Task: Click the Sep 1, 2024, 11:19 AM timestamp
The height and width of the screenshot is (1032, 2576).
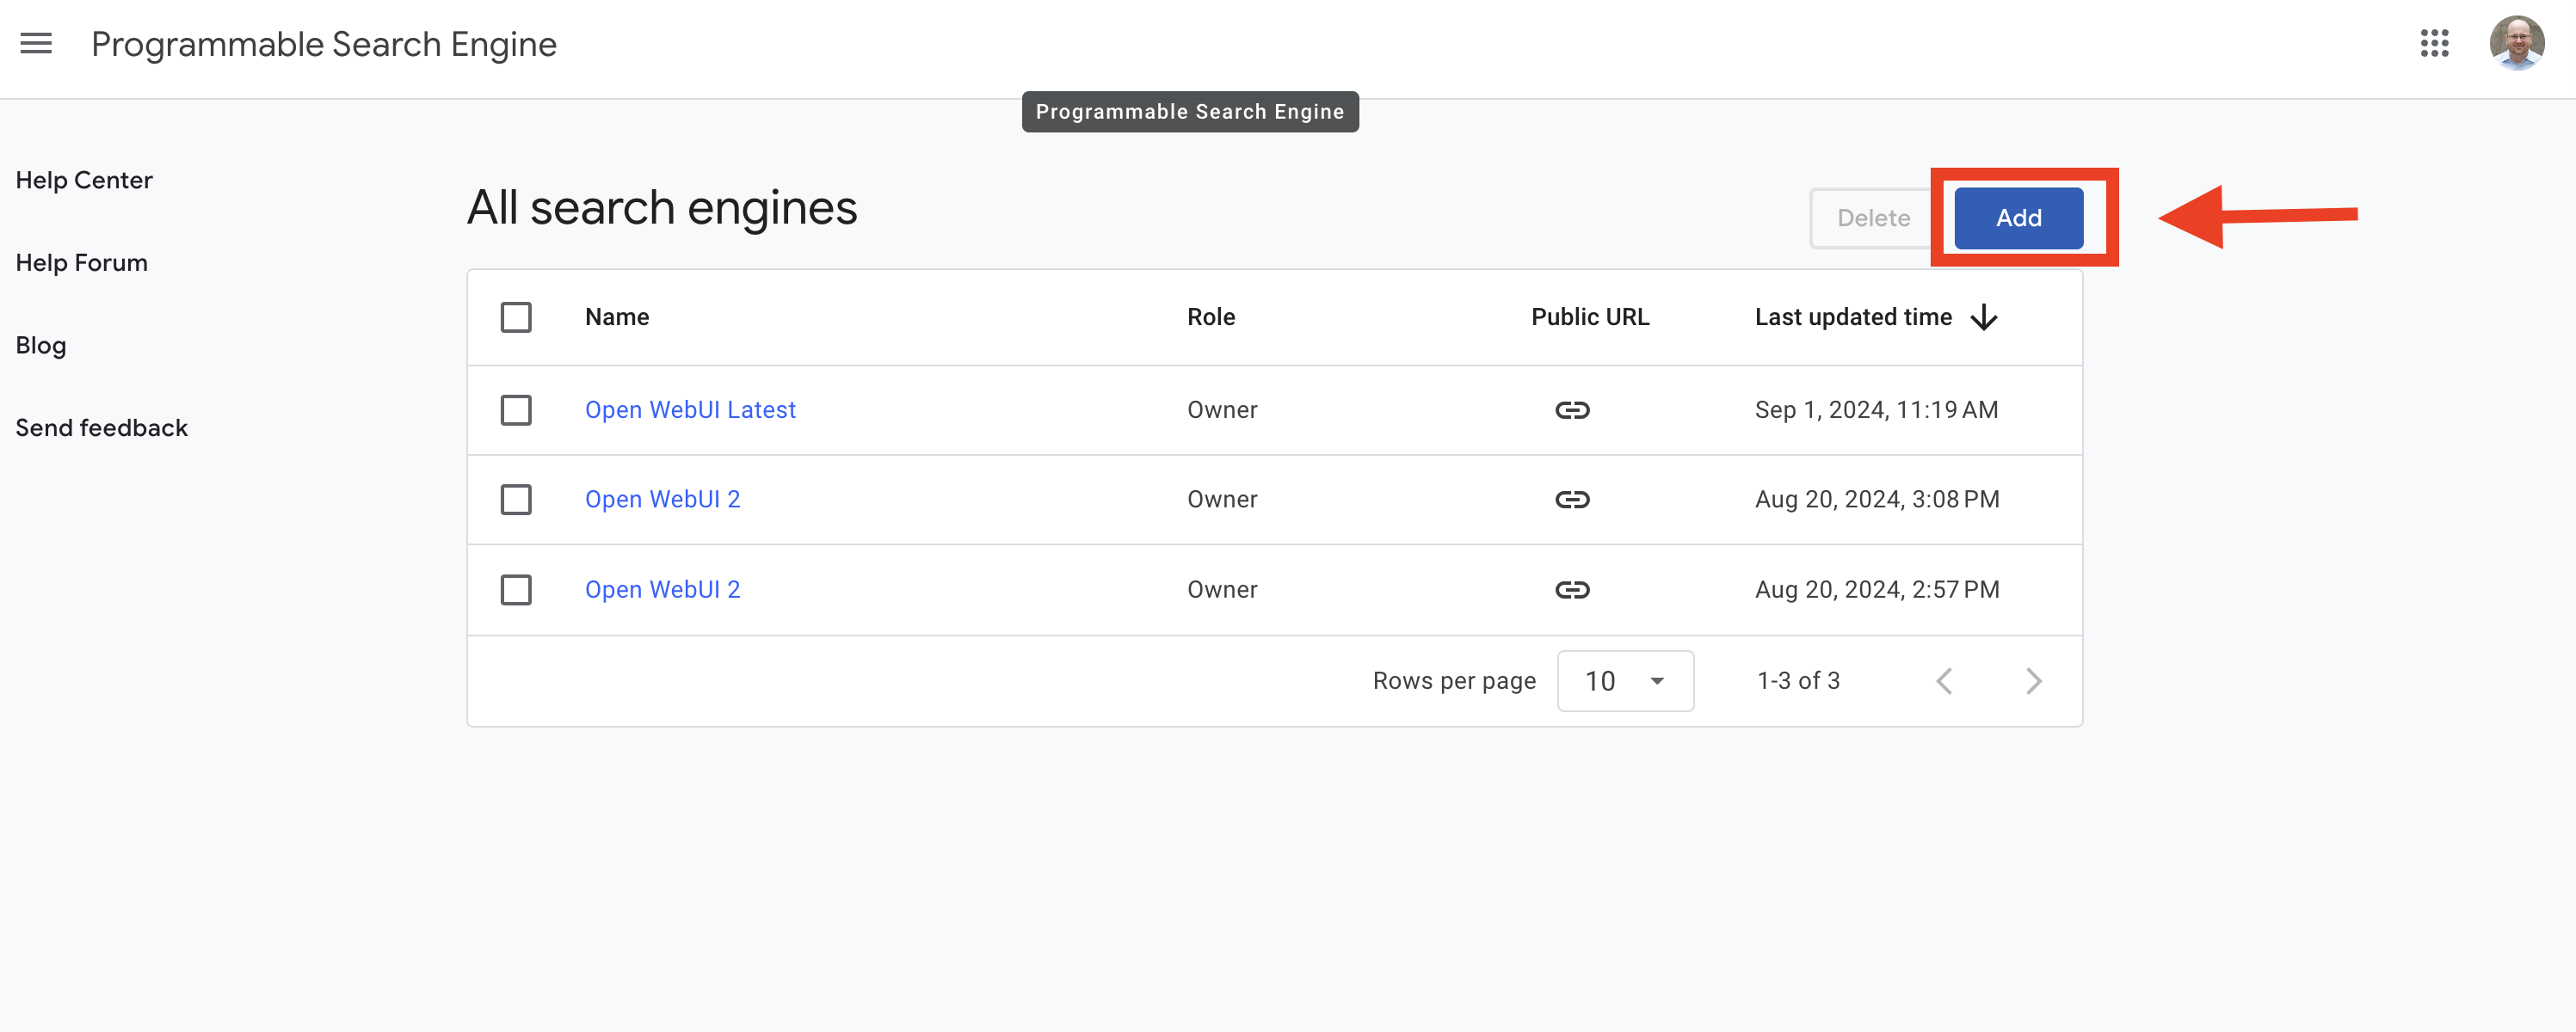Action: tap(1876, 410)
